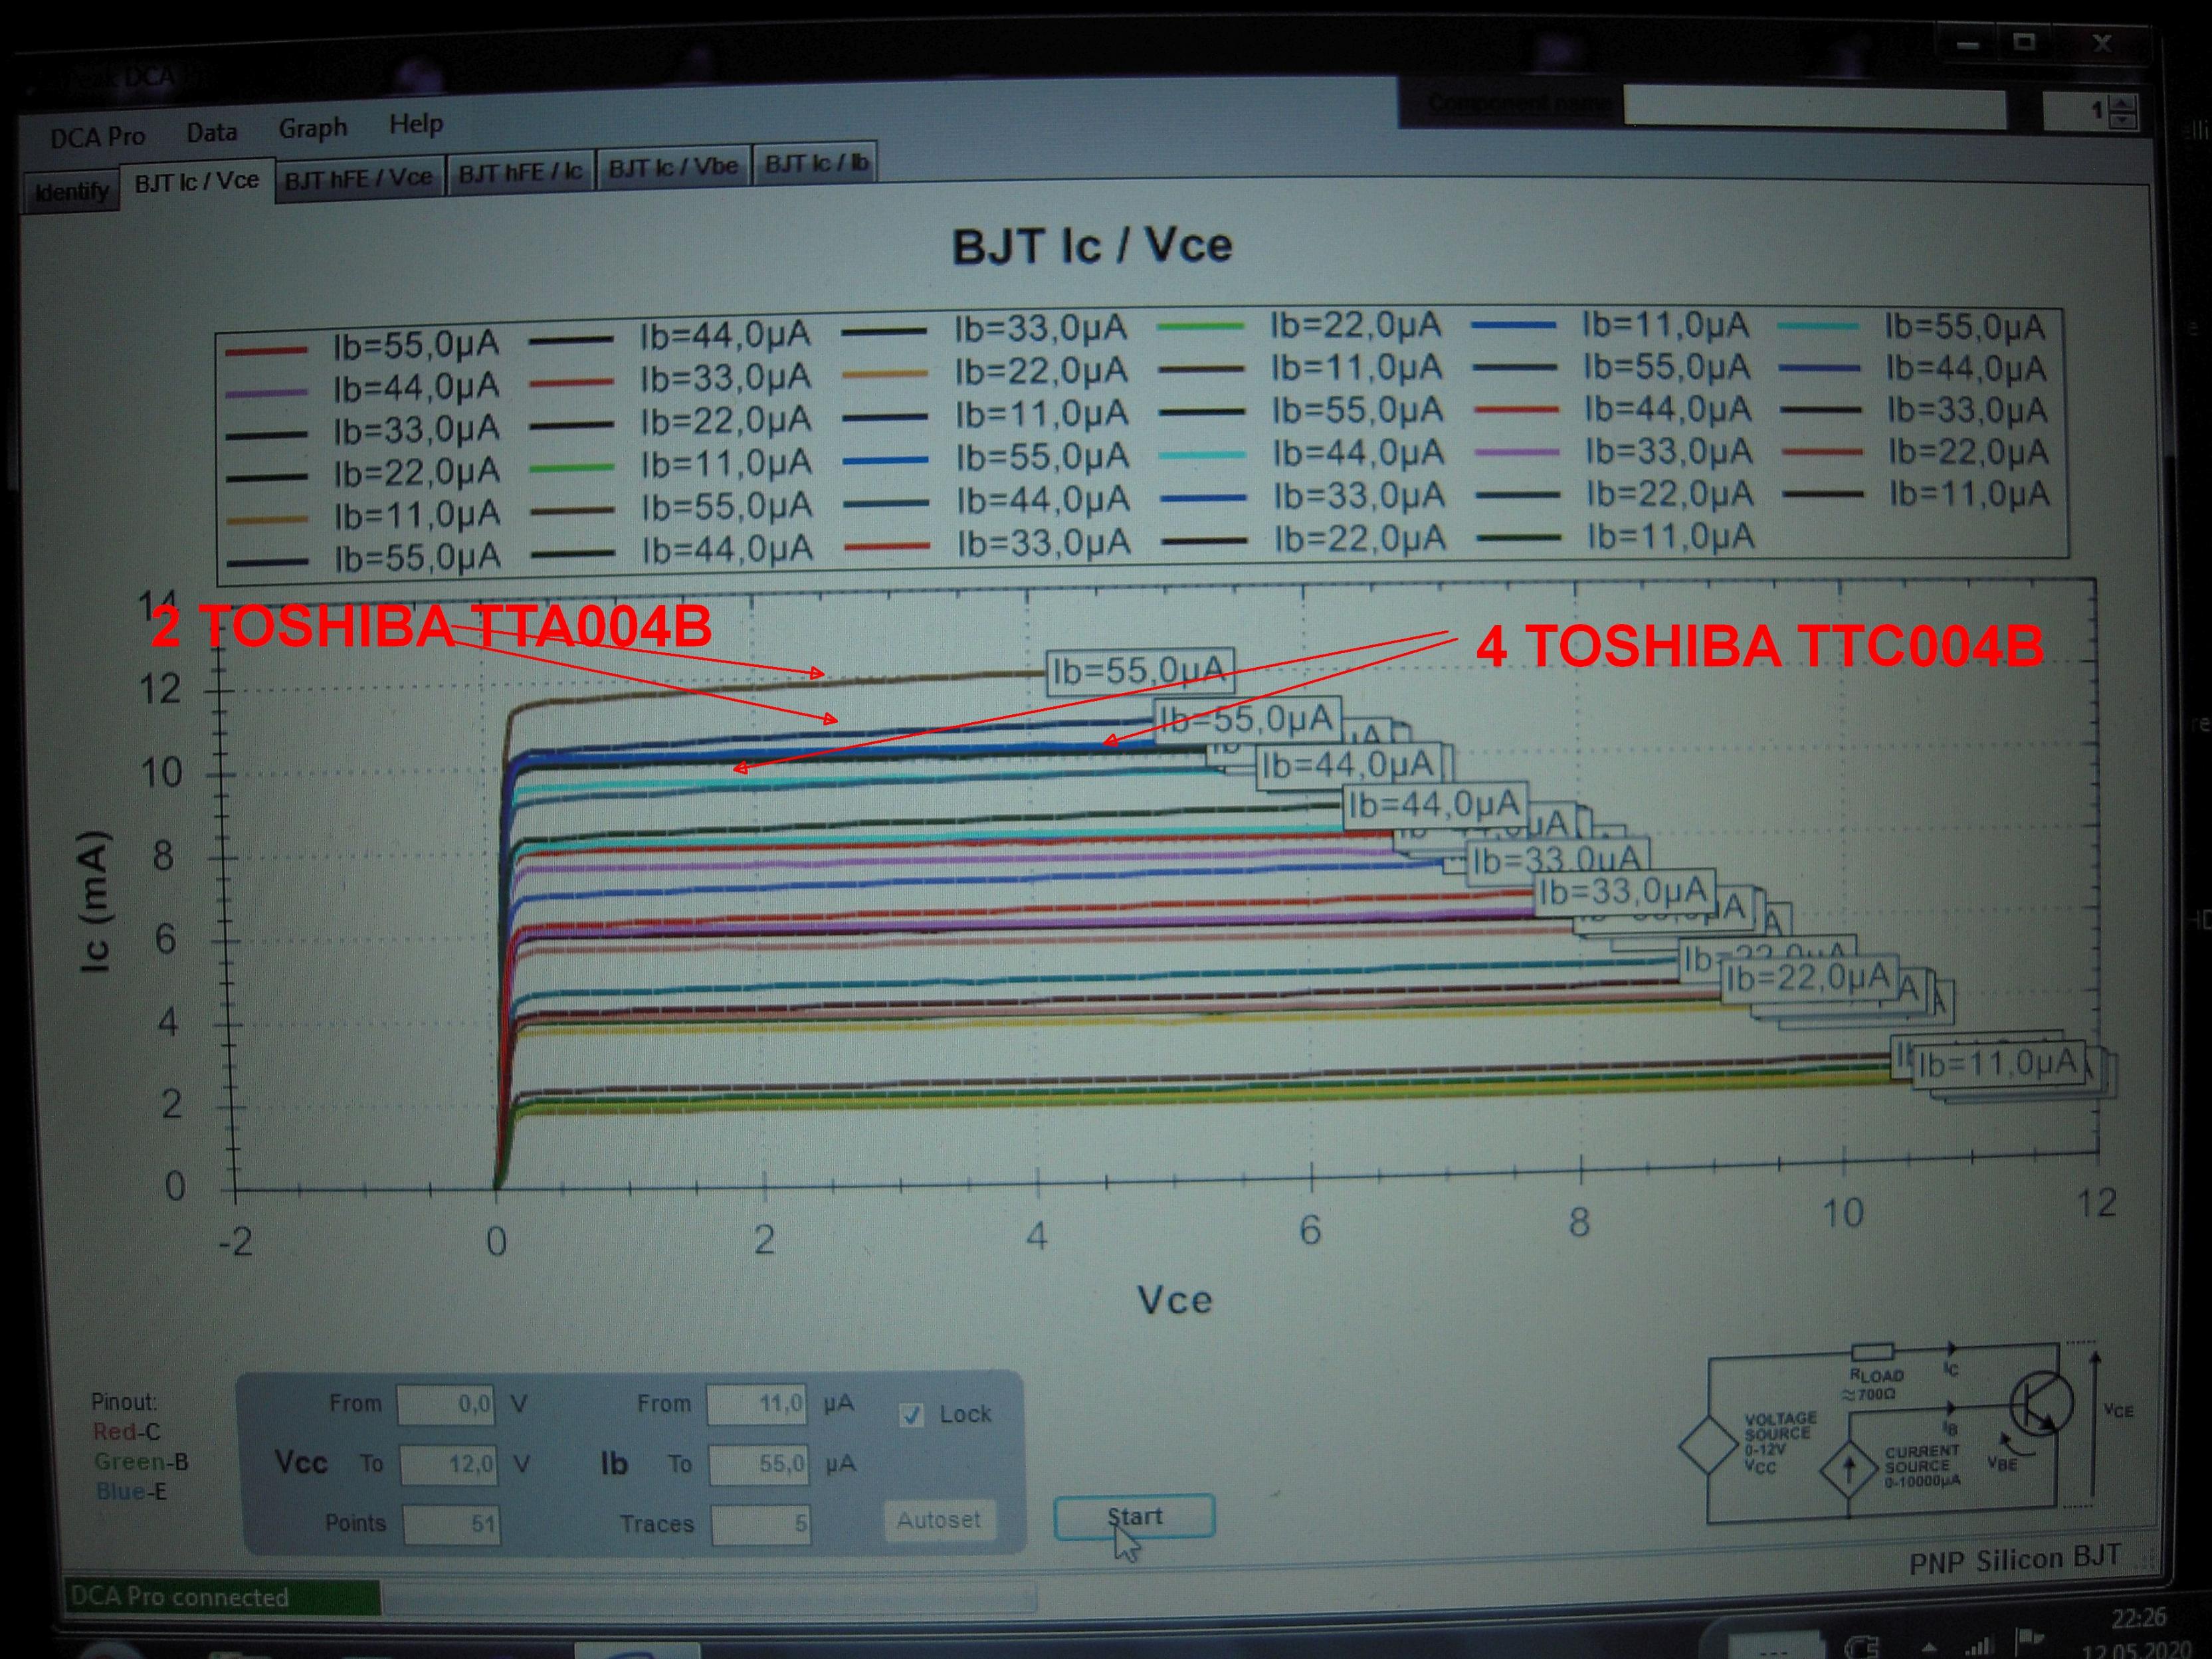Click the Vcc From voltage field

coord(447,1405)
